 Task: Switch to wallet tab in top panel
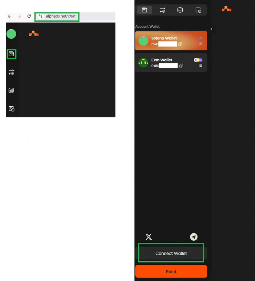(x=144, y=10)
